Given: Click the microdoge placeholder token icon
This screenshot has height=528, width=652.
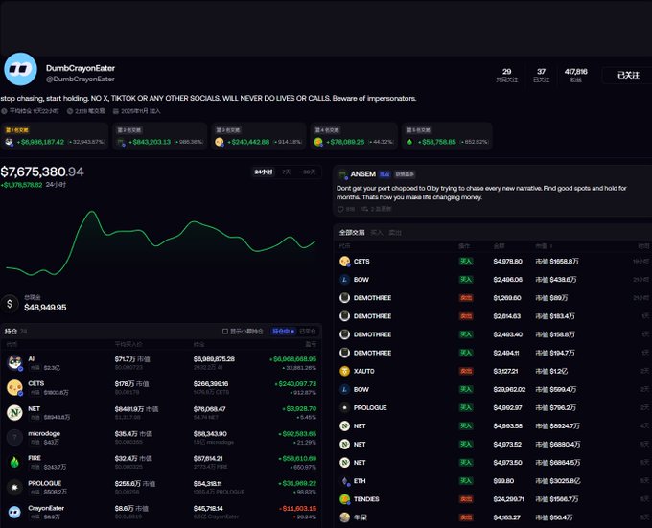Looking at the screenshot, I should click(14, 437).
